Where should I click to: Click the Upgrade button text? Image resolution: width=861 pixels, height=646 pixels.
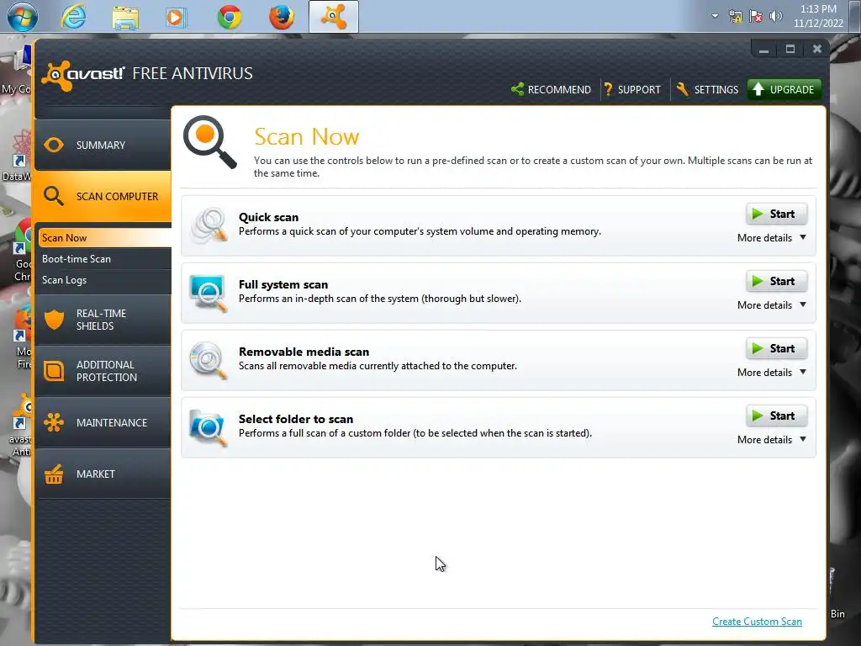(x=792, y=89)
